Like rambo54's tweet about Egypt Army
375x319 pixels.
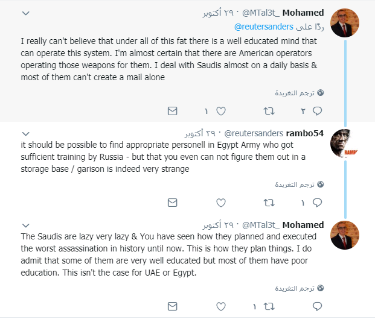pyautogui.click(x=221, y=202)
